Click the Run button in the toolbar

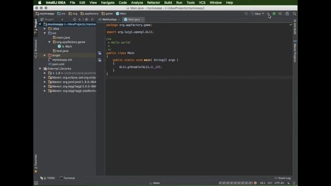[268, 14]
